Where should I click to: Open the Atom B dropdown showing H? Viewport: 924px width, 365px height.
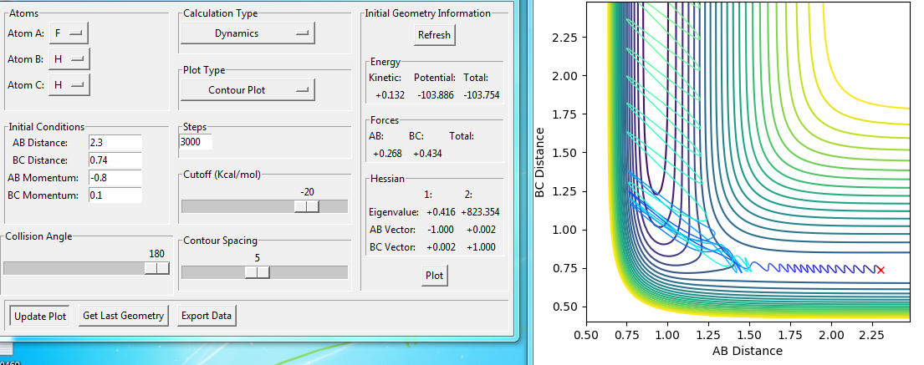(x=68, y=59)
